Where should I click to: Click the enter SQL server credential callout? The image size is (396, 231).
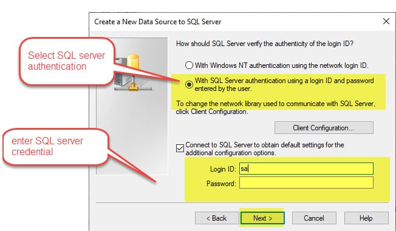55,147
